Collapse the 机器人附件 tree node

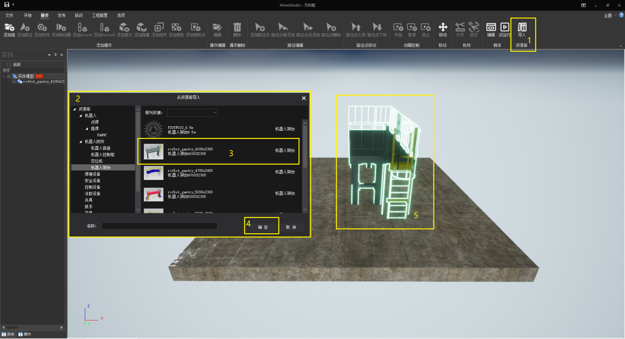81,142
